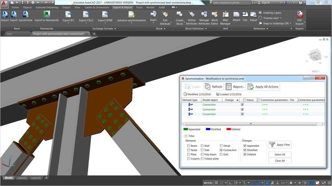Click the Report... button

pos(235,87)
